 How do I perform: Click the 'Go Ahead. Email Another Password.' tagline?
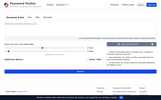coord(26,7)
